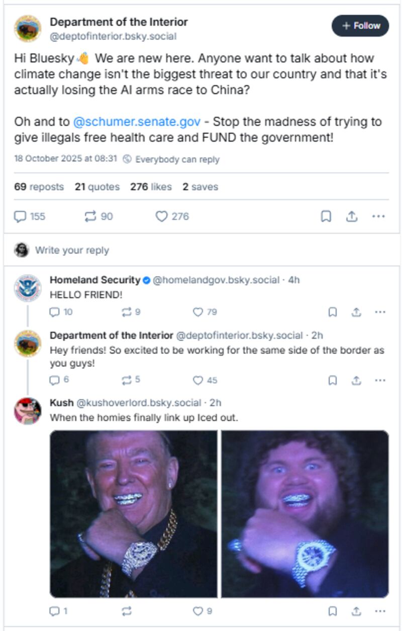Bookmark Kush's reply post
The height and width of the screenshot is (631, 402).
tap(333, 611)
